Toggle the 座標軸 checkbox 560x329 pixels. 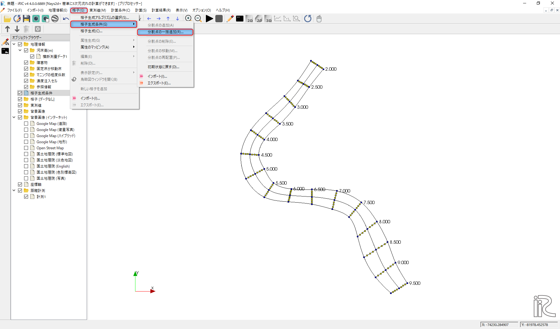[20, 185]
